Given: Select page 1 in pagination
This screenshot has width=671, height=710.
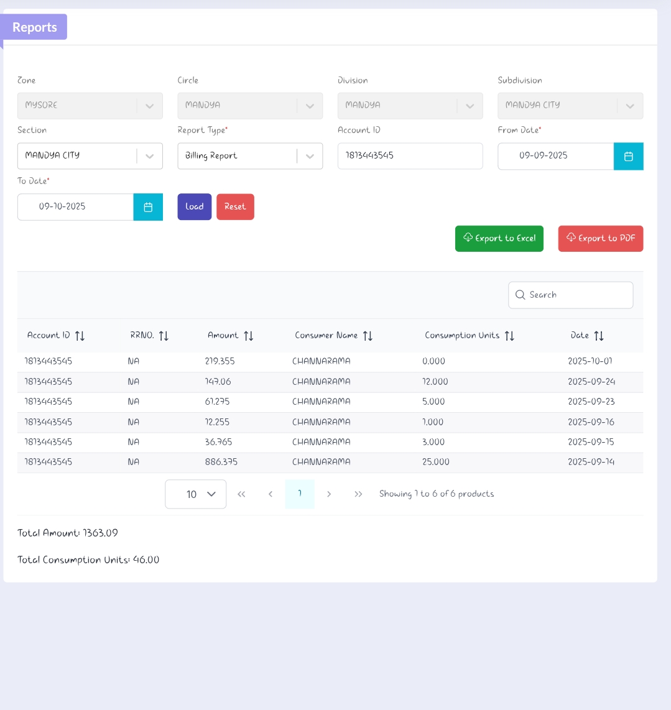Looking at the screenshot, I should (300, 494).
